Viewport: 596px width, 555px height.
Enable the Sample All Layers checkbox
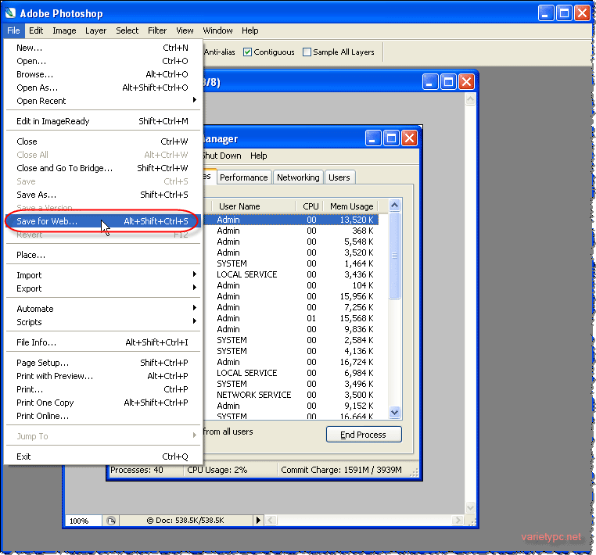click(x=307, y=52)
